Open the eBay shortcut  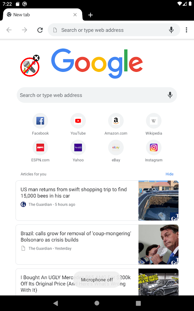pyautogui.click(x=116, y=148)
